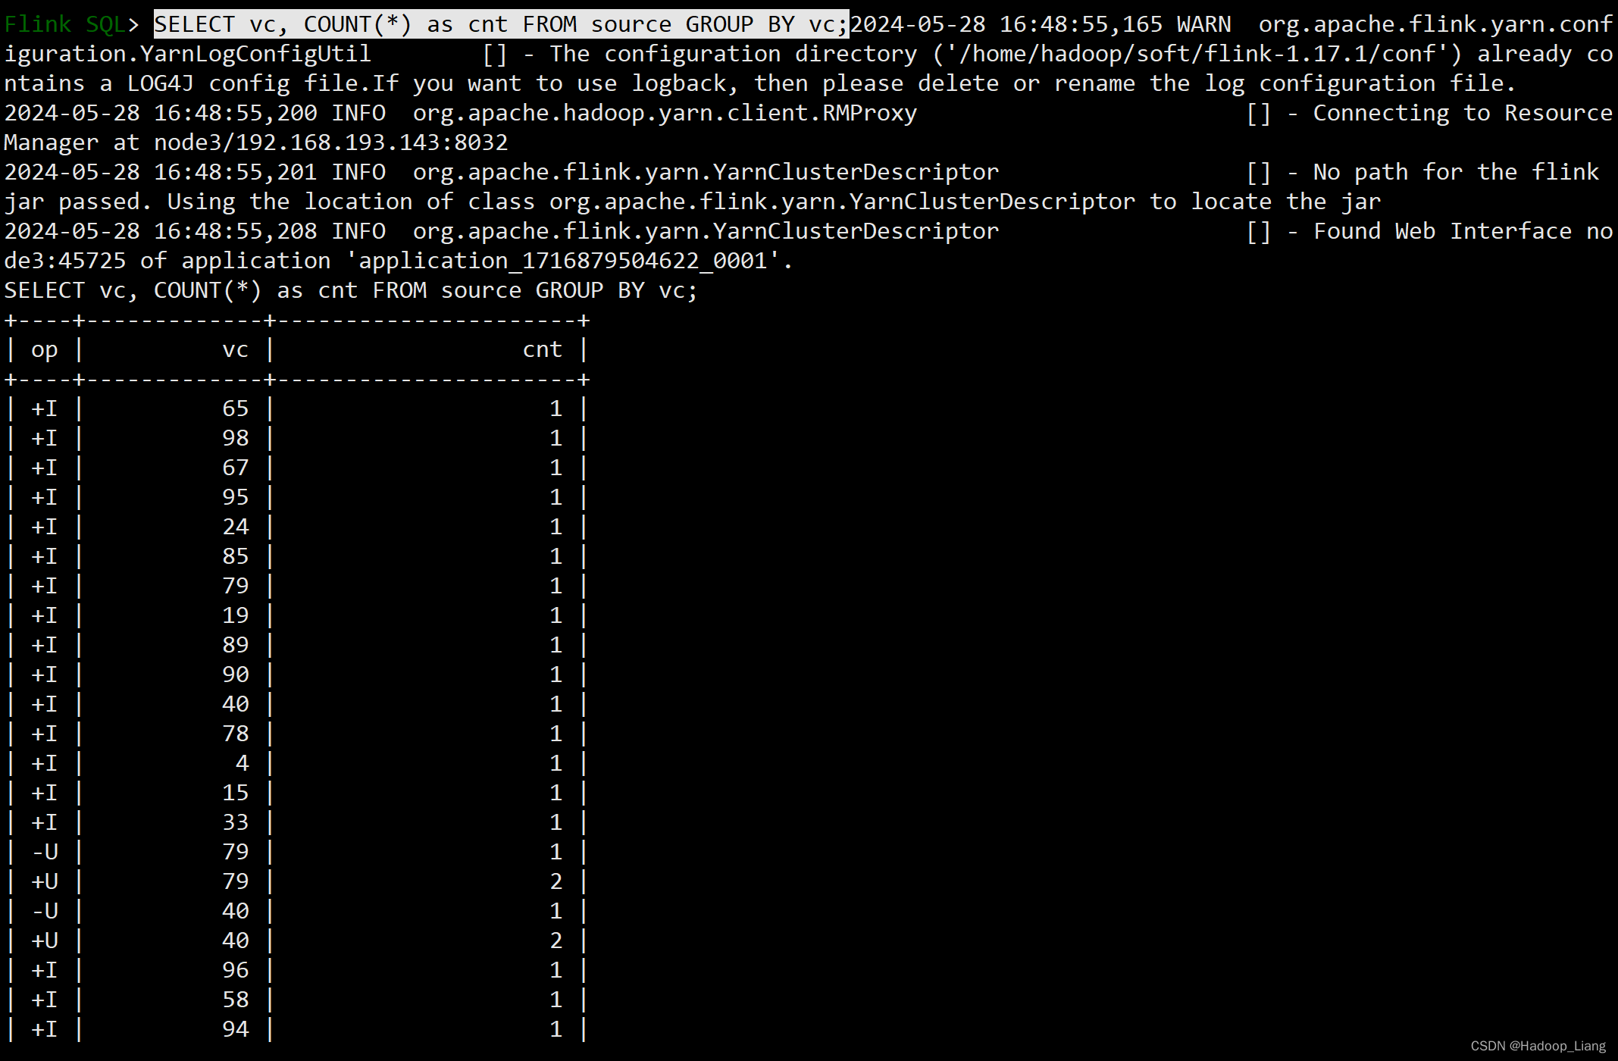Click the +I insert operation indicator

point(44,408)
